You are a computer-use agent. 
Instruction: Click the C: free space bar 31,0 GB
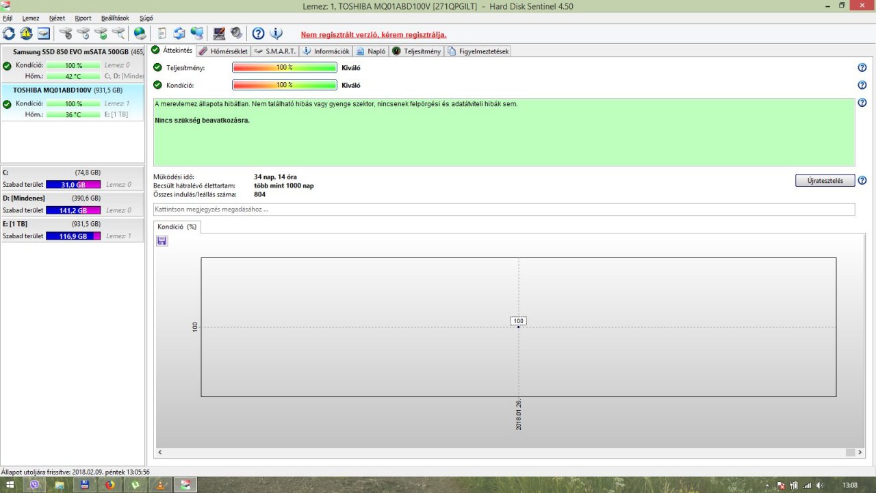[x=73, y=185]
